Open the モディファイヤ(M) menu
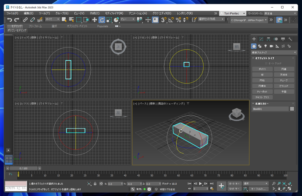 pos(114,13)
